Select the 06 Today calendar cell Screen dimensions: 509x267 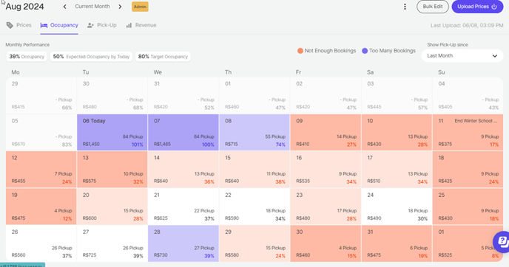click(112, 132)
